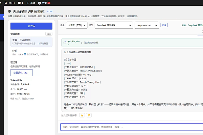Screen dimensions: 203x135
Task: Open the DeepSeek provider dropdown
Action: 114,25
